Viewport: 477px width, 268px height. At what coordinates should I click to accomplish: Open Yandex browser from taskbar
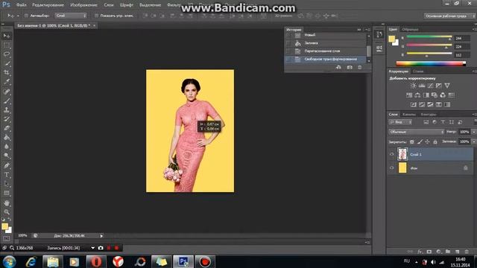(x=118, y=261)
